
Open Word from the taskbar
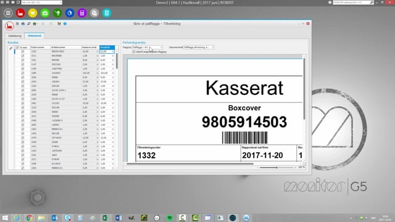click(x=118, y=218)
